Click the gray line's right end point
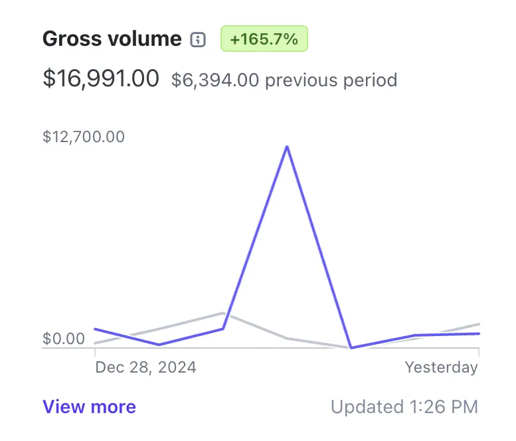Image resolution: width=516 pixels, height=441 pixels. click(479, 324)
